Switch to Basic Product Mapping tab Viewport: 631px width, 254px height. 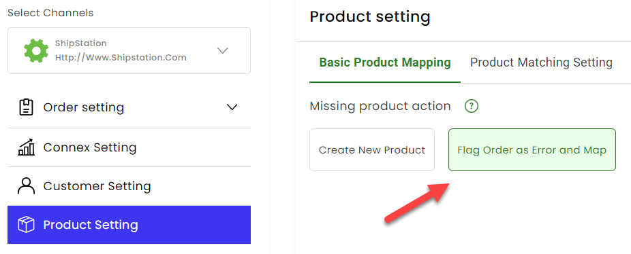[x=385, y=62]
